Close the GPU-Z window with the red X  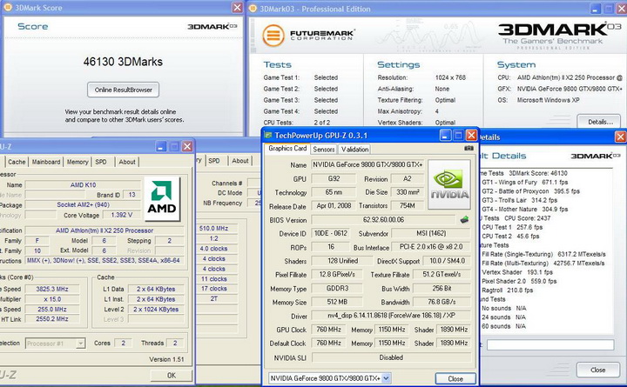click(472, 136)
